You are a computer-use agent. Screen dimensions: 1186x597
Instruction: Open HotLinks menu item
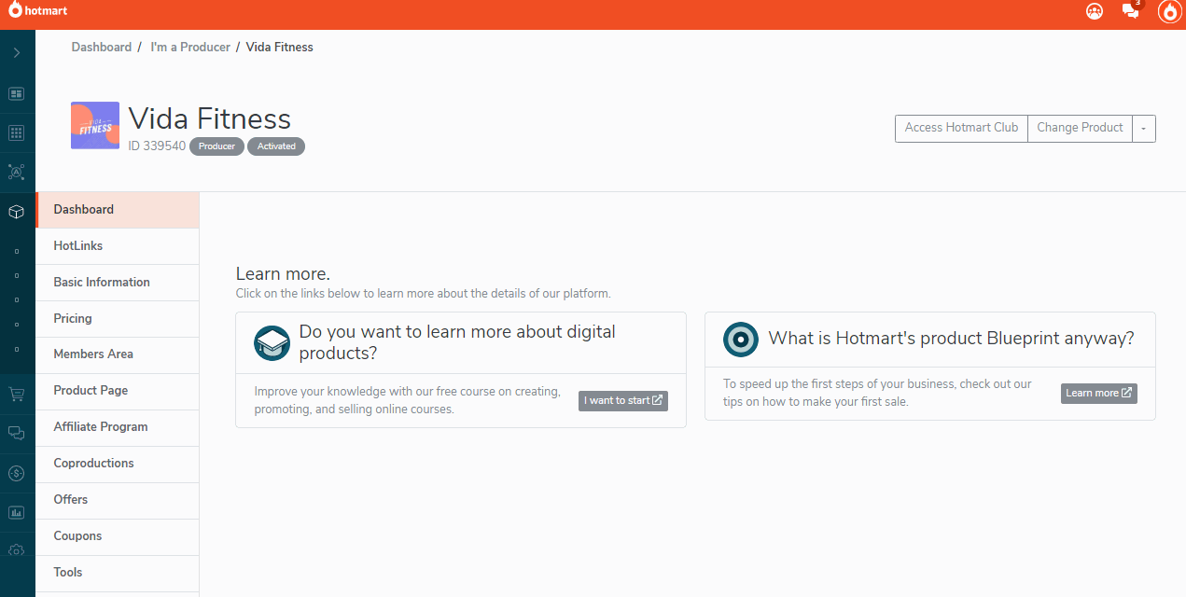click(x=118, y=246)
